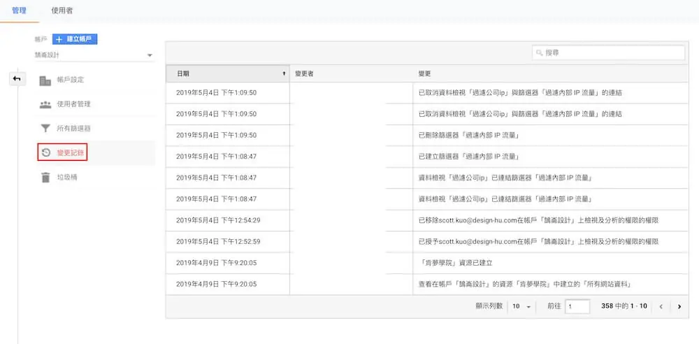Click 「肯夢學院」資源已建立 entry

[x=455, y=263]
